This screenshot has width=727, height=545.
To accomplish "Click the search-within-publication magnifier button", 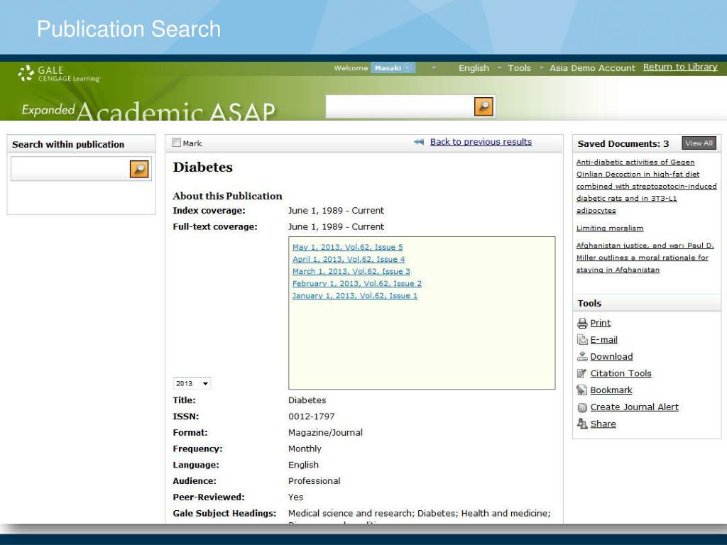I will tap(139, 169).
